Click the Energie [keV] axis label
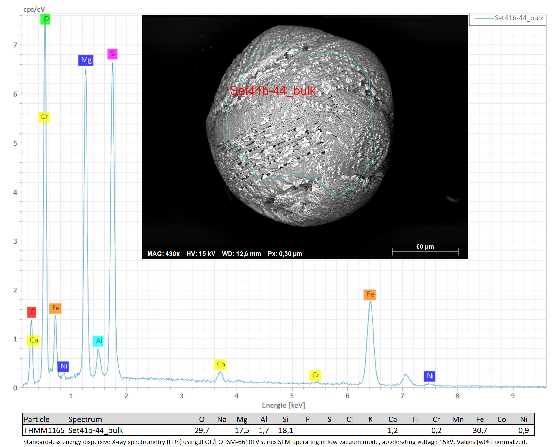Image resolution: width=554 pixels, height=447 pixels. [x=283, y=405]
